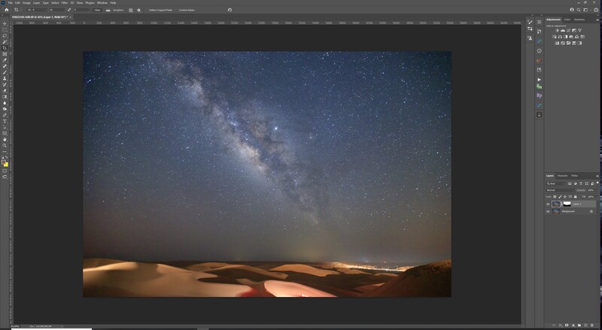Image resolution: width=602 pixels, height=330 pixels.
Task: Click the yellow background color swatch
Action: point(6,165)
